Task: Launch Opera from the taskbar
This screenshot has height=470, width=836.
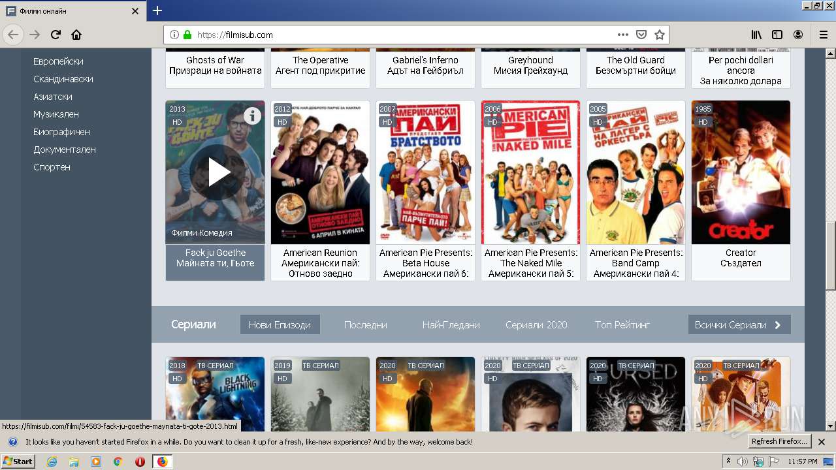Action: coord(140,462)
